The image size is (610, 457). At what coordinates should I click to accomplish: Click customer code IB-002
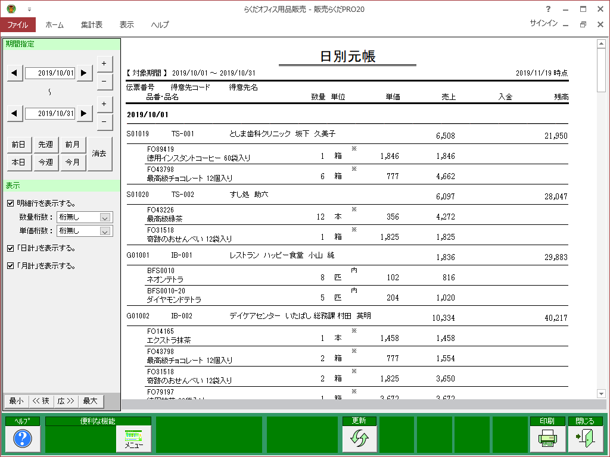click(x=182, y=315)
